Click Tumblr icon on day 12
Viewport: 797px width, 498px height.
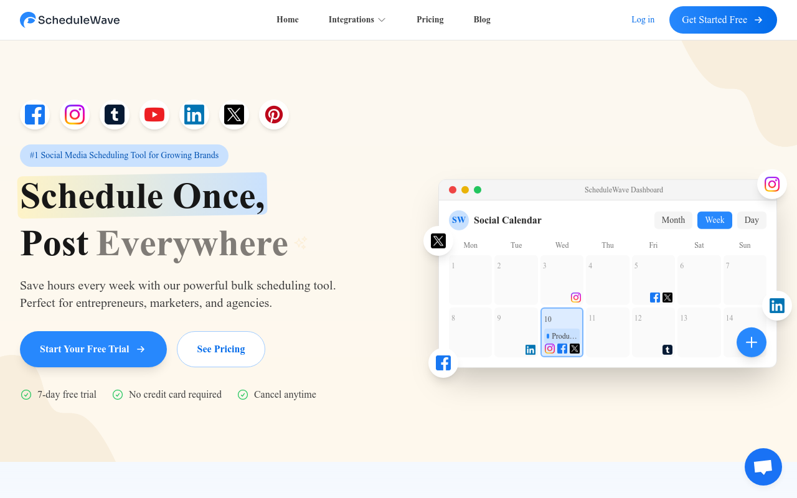point(667,350)
